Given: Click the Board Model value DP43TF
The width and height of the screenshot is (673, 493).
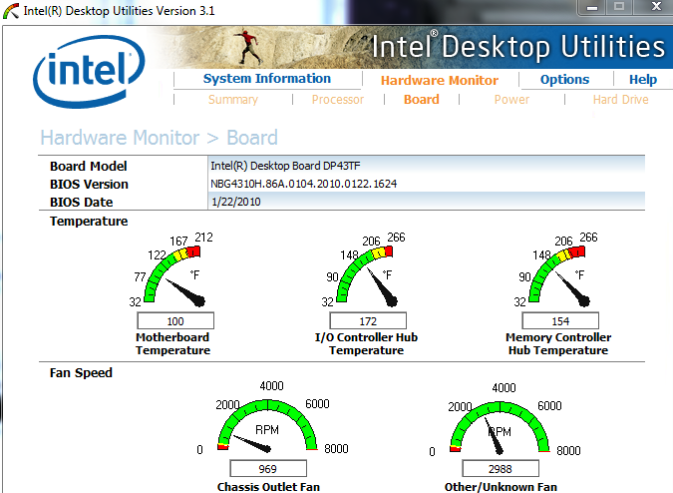Looking at the screenshot, I should [x=285, y=166].
